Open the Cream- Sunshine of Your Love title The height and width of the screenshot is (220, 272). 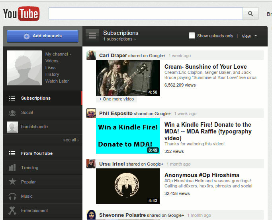point(205,67)
